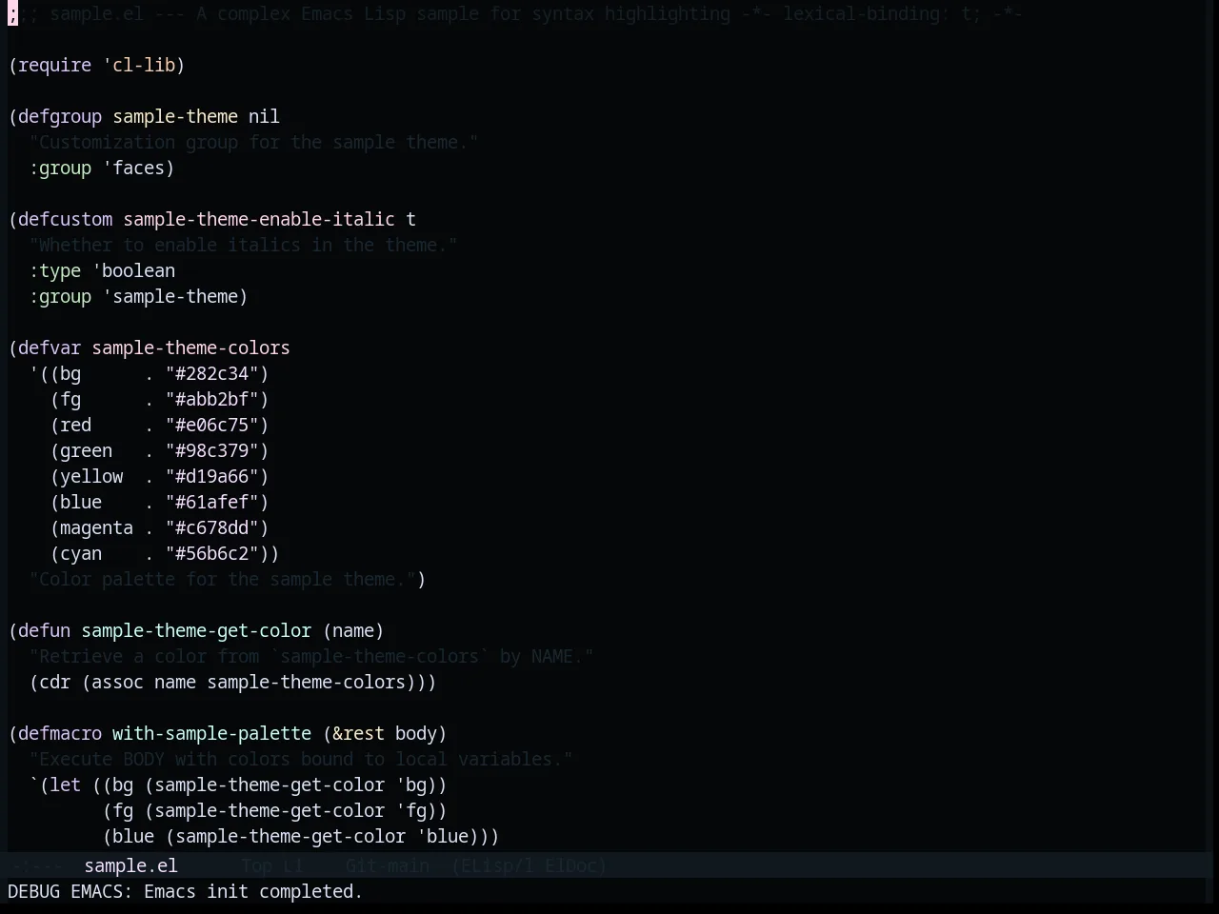Click the 'magenta' key in the palette
This screenshot has height=914, width=1219.
pos(96,527)
